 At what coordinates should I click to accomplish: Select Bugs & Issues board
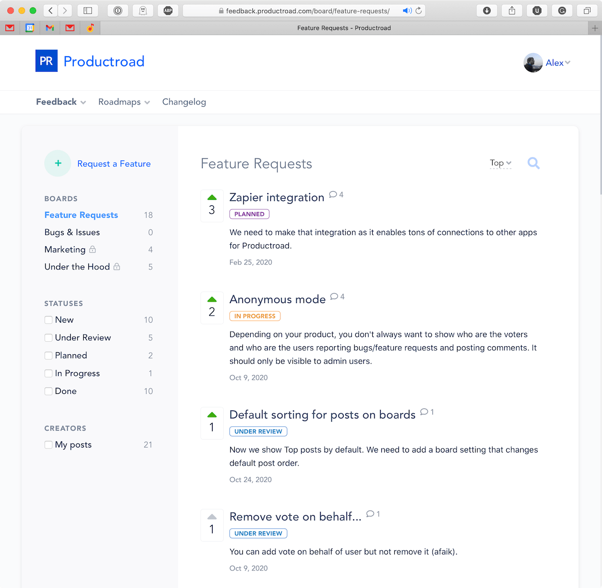72,232
